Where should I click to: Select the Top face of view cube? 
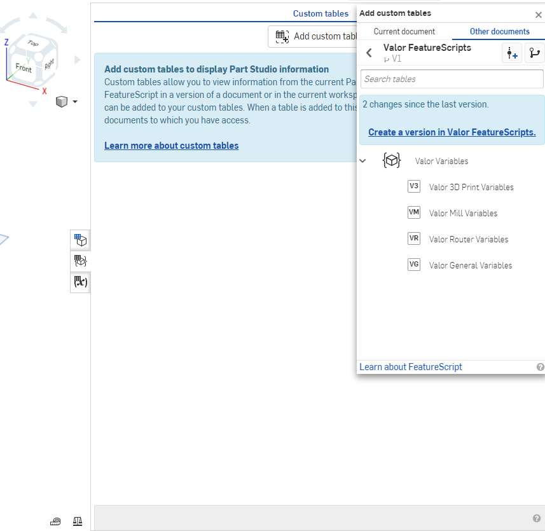33,43
